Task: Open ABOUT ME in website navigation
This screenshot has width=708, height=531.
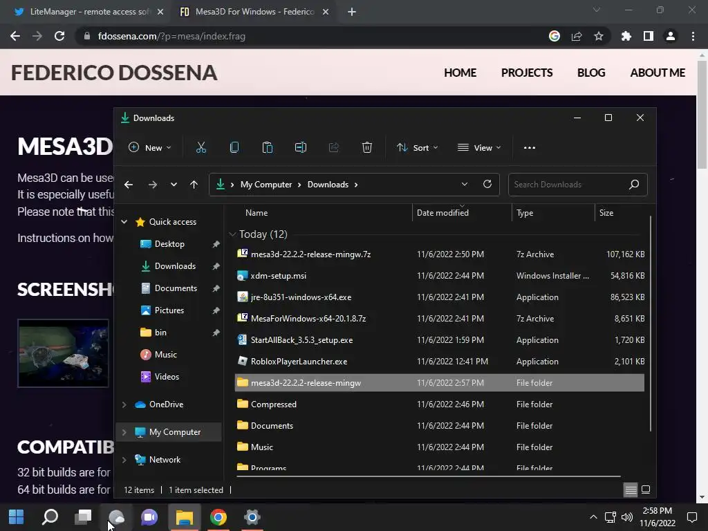Action: pyautogui.click(x=658, y=73)
